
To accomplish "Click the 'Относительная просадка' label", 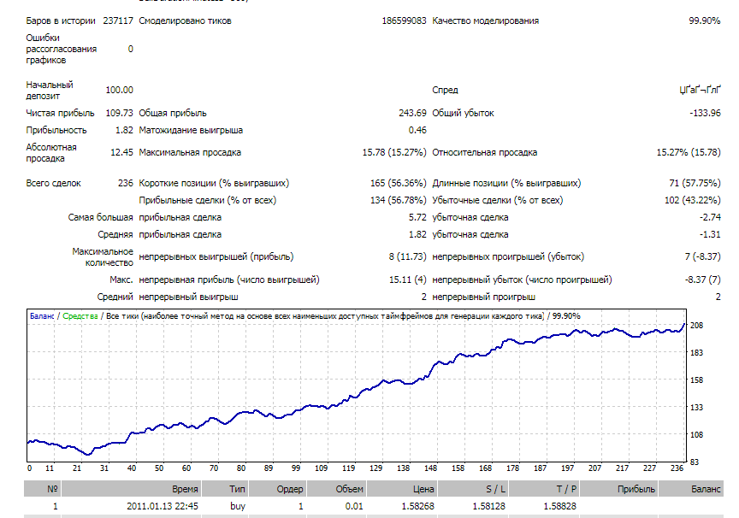I will tap(484, 152).
